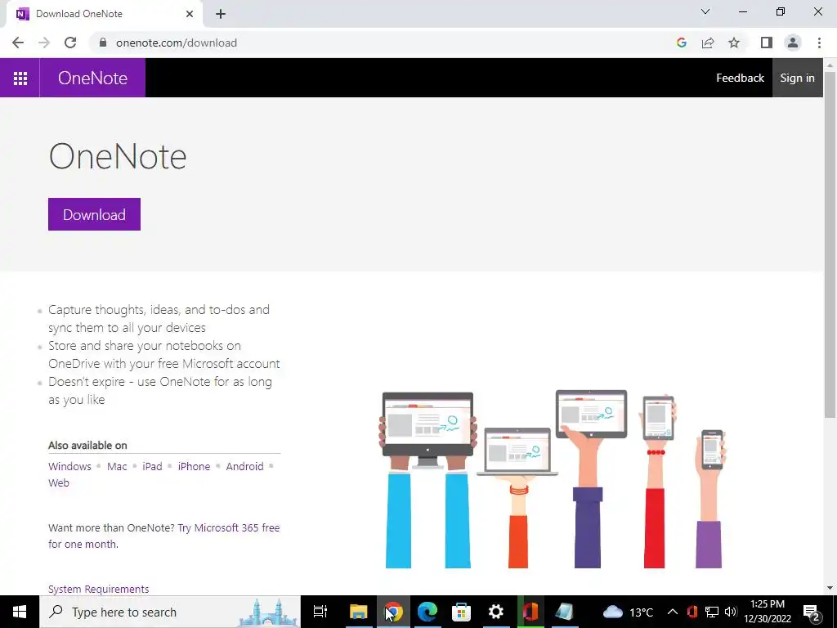The width and height of the screenshot is (837, 628).
Task: Toggle the browser side panel
Action: click(x=767, y=43)
